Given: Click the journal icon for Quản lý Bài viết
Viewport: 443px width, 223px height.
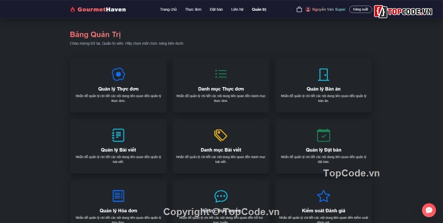Looking at the screenshot, I should (x=118, y=135).
